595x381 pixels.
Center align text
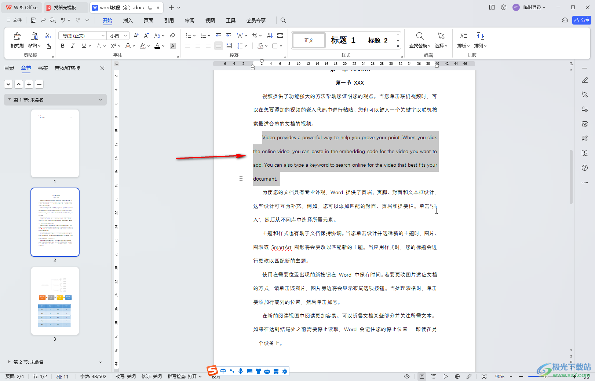[198, 46]
